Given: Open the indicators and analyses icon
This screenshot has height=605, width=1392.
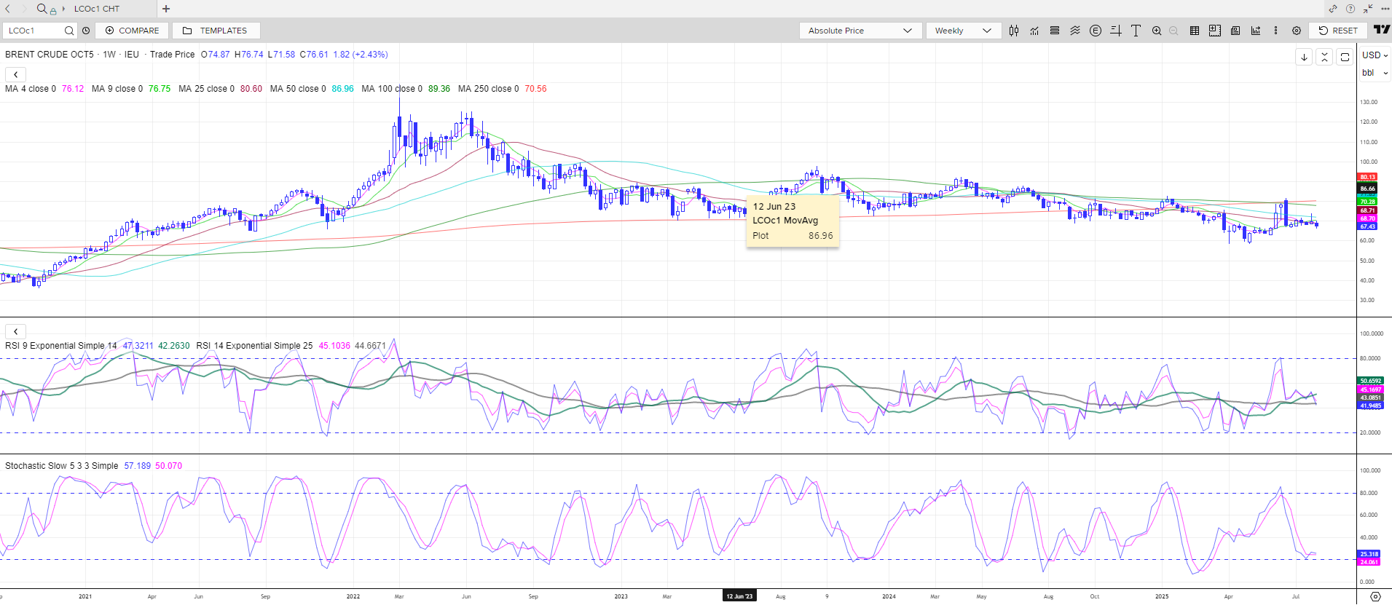Looking at the screenshot, I should (x=1034, y=31).
